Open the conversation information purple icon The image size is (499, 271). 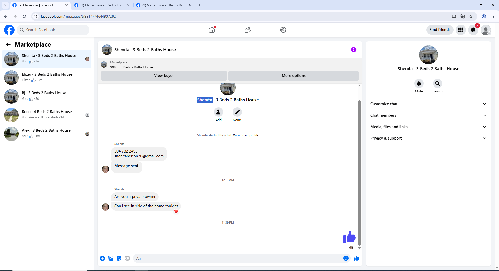(x=353, y=50)
